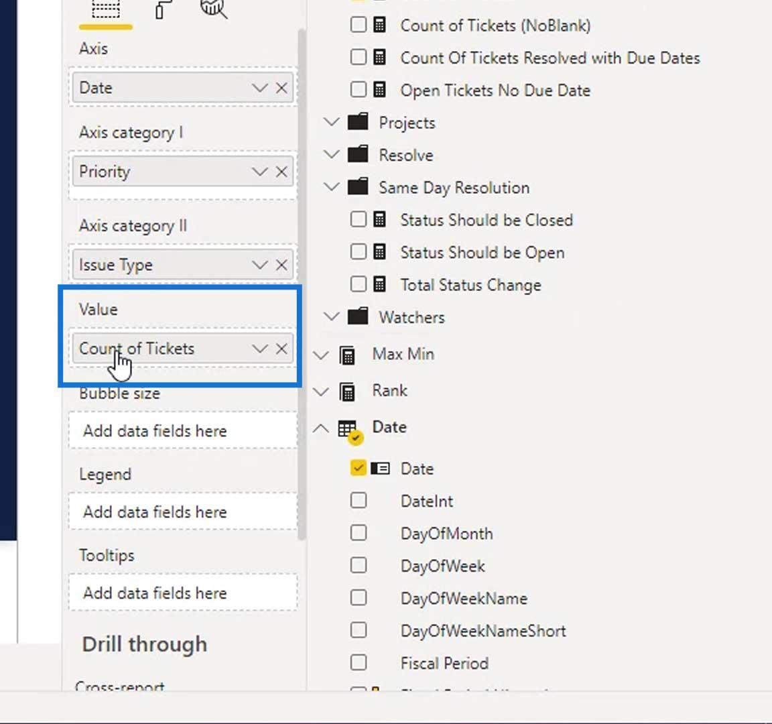Click the Rank calculator table icon
The image size is (772, 724).
(348, 392)
